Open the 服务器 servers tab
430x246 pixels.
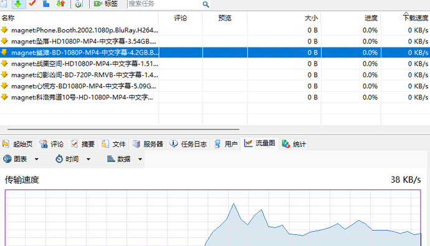[x=148, y=143]
